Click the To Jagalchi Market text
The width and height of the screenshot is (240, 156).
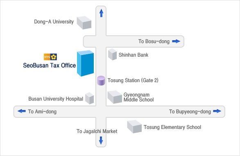(97, 131)
